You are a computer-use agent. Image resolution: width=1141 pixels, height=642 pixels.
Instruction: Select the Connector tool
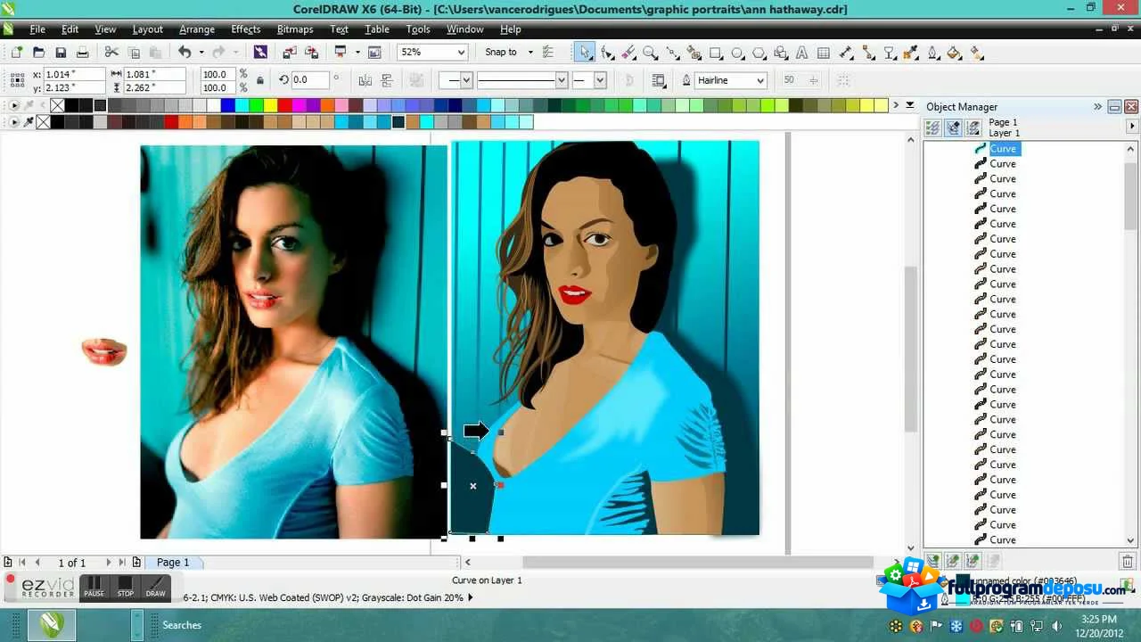[x=868, y=53]
